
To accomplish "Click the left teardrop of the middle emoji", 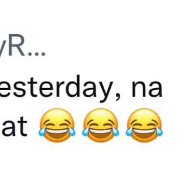I will coord(85,132).
